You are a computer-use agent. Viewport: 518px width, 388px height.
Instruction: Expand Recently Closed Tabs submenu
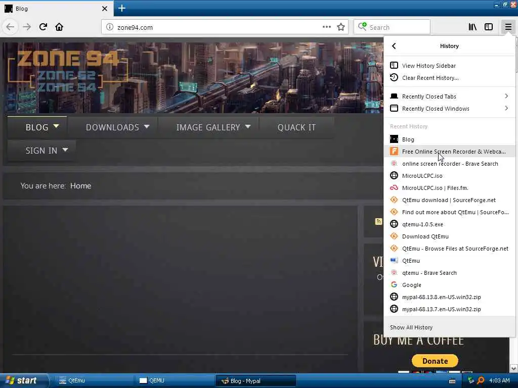coord(449,96)
